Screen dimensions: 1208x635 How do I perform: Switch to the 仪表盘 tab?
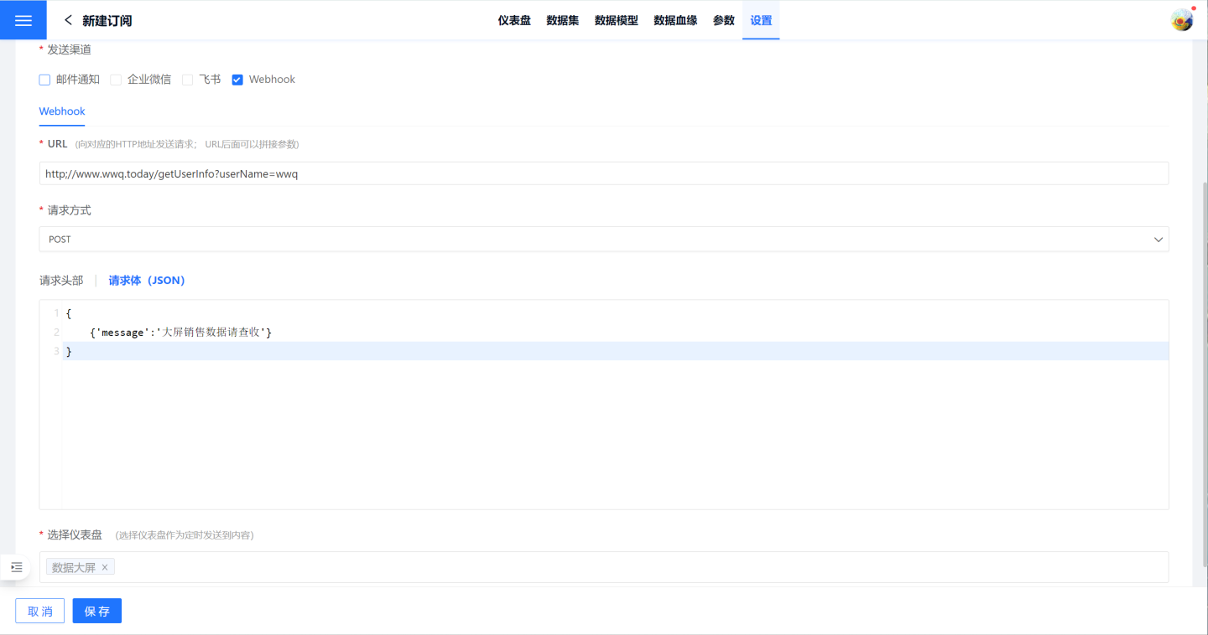(514, 20)
